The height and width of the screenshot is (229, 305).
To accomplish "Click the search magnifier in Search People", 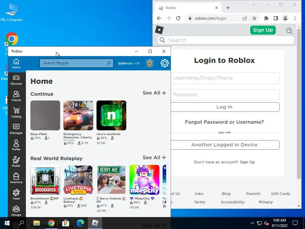I will pos(109,63).
